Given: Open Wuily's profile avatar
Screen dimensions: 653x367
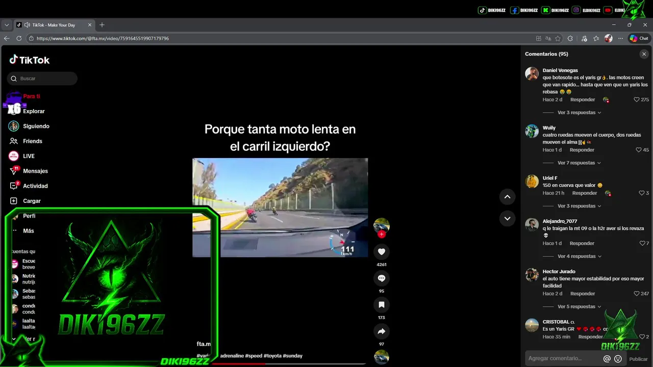Looking at the screenshot, I should coord(532,131).
